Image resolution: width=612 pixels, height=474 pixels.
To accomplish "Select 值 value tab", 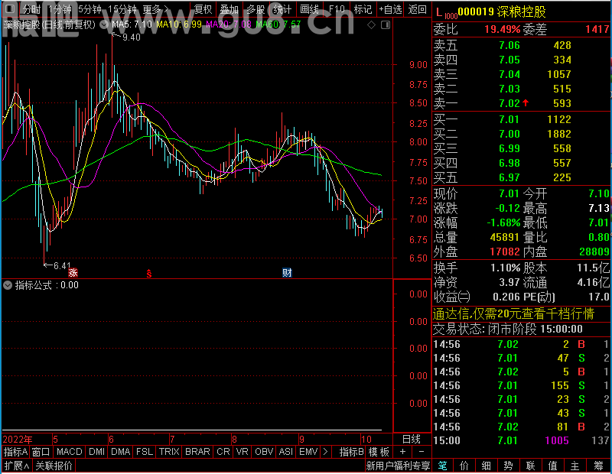I will point(552,466).
